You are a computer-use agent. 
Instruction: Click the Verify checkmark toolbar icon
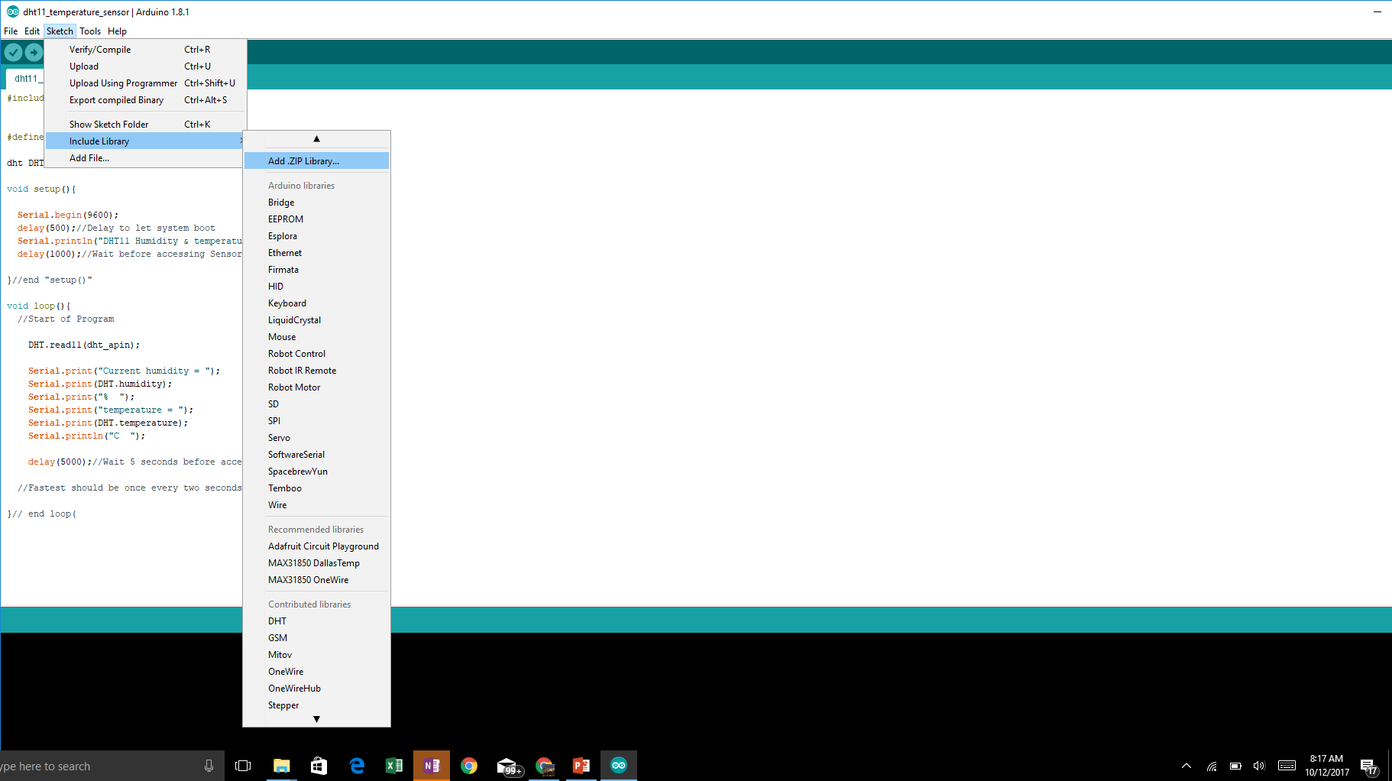(13, 52)
